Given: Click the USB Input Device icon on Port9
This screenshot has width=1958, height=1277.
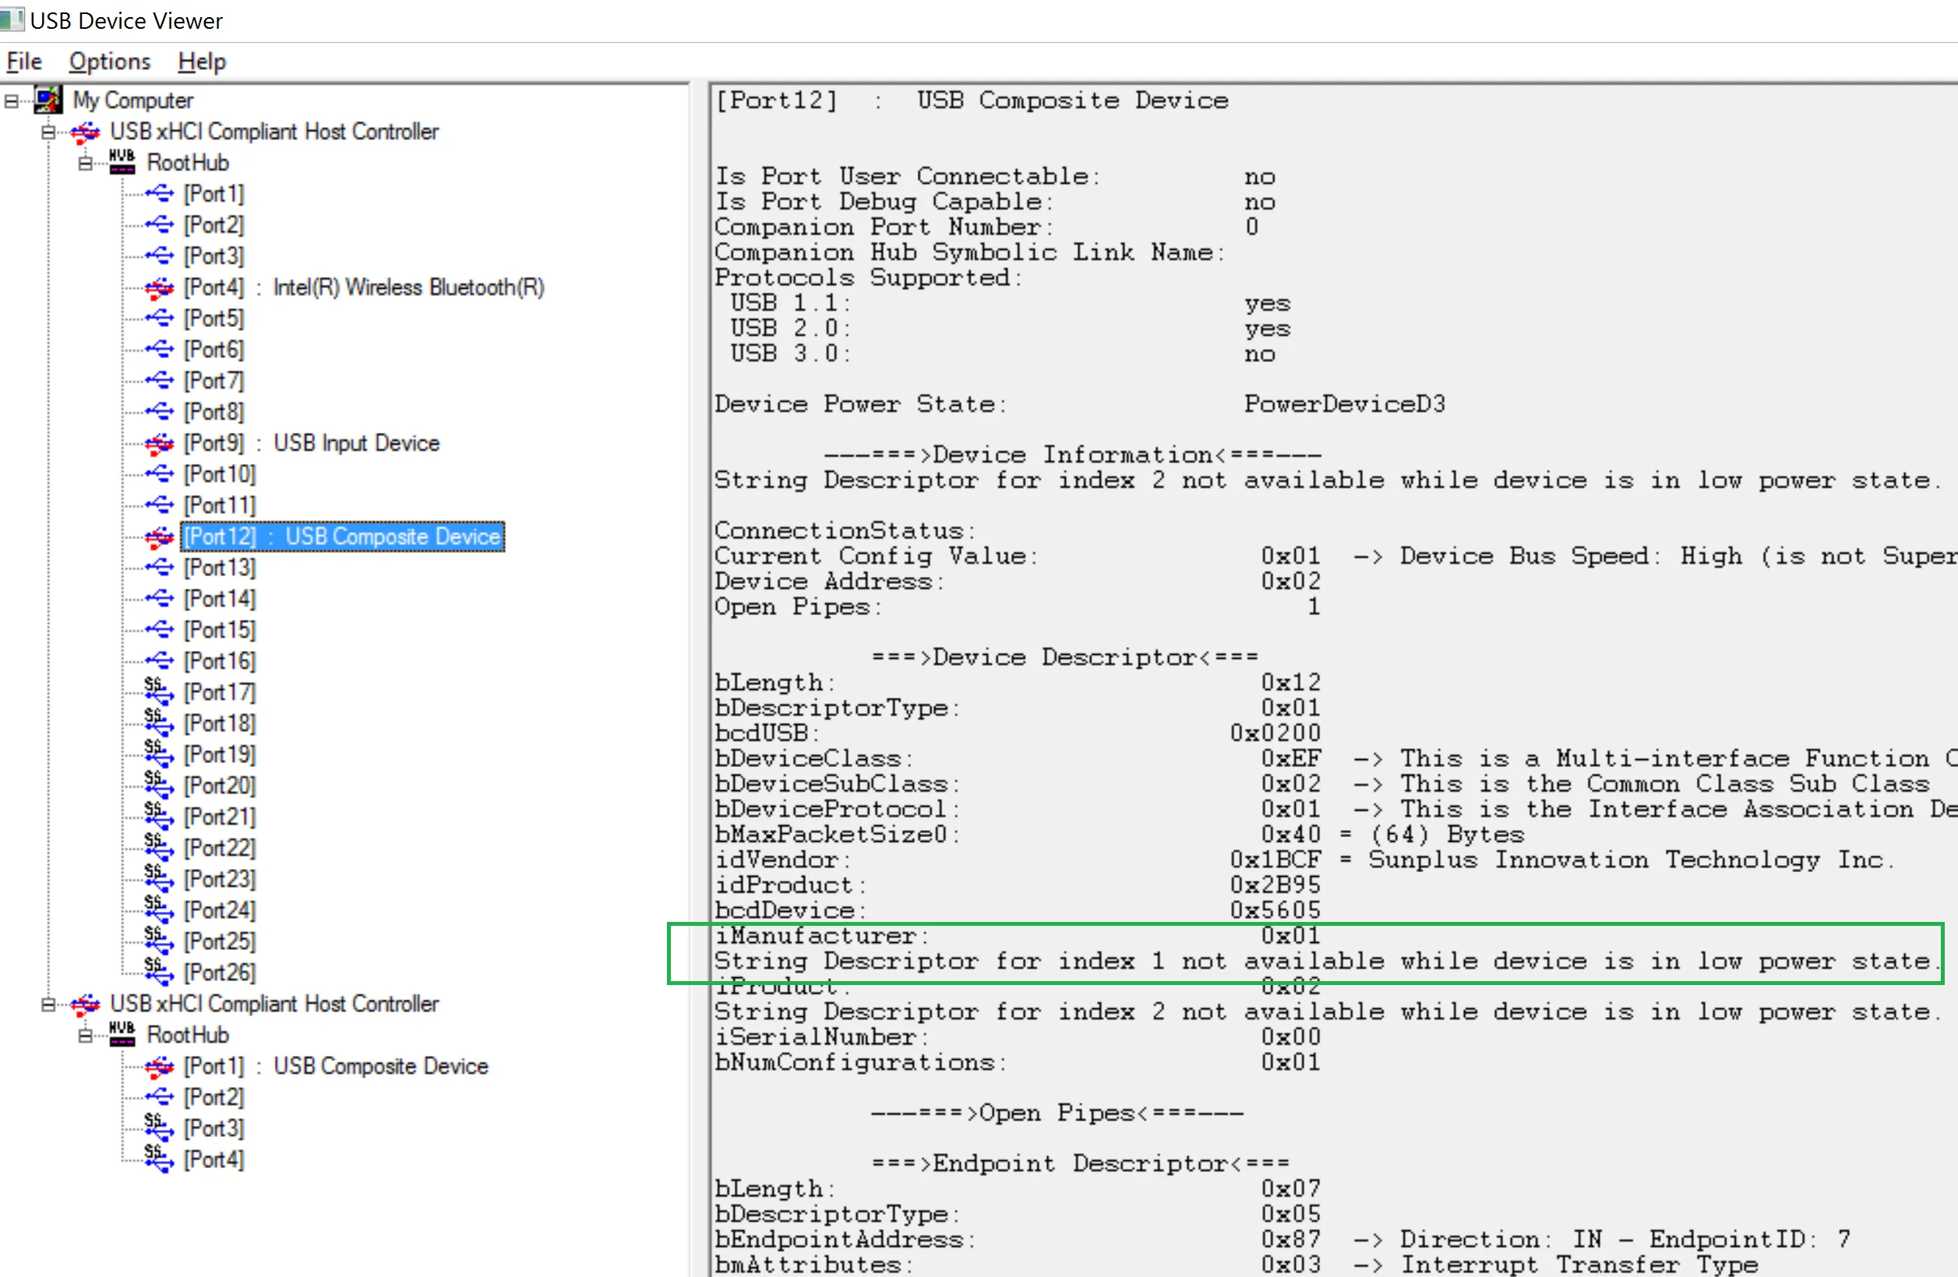Looking at the screenshot, I should tap(159, 443).
